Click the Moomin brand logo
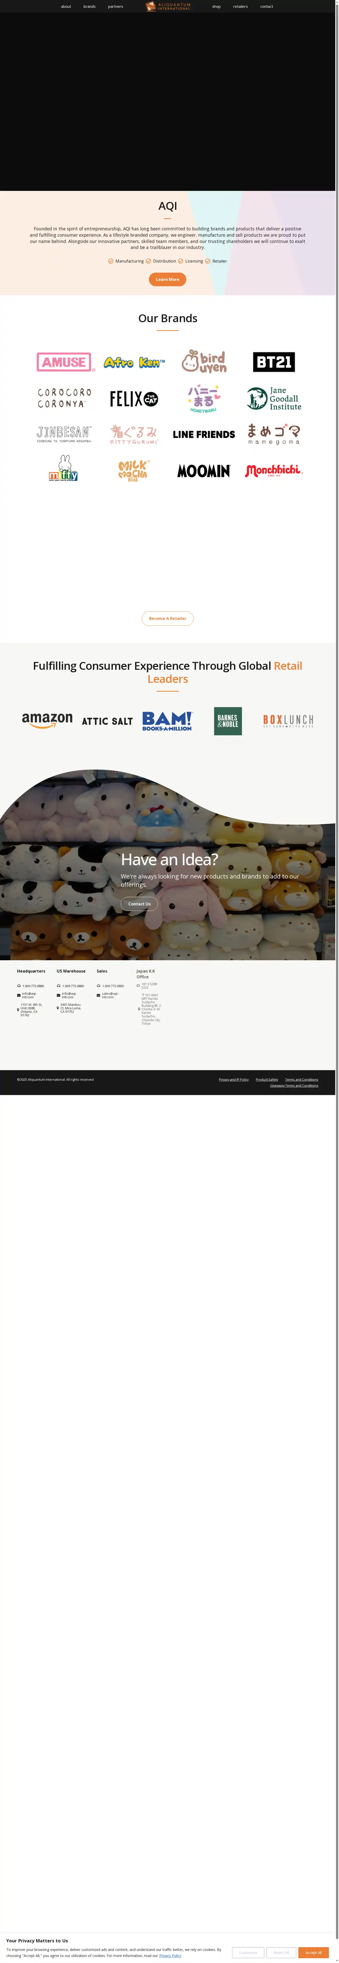Image resolution: width=339 pixels, height=1963 pixels. coord(204,471)
